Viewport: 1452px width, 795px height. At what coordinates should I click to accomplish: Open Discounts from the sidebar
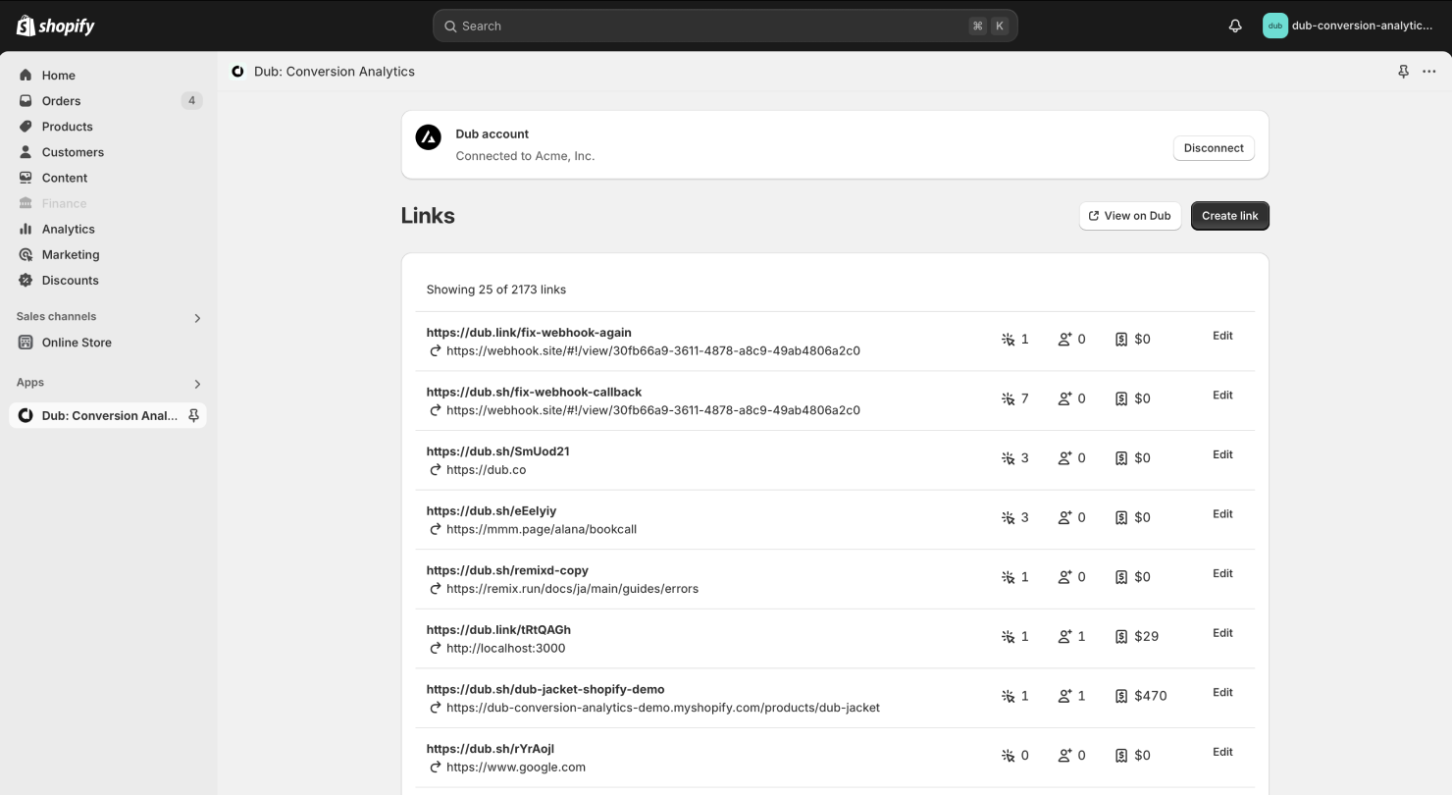(26, 280)
